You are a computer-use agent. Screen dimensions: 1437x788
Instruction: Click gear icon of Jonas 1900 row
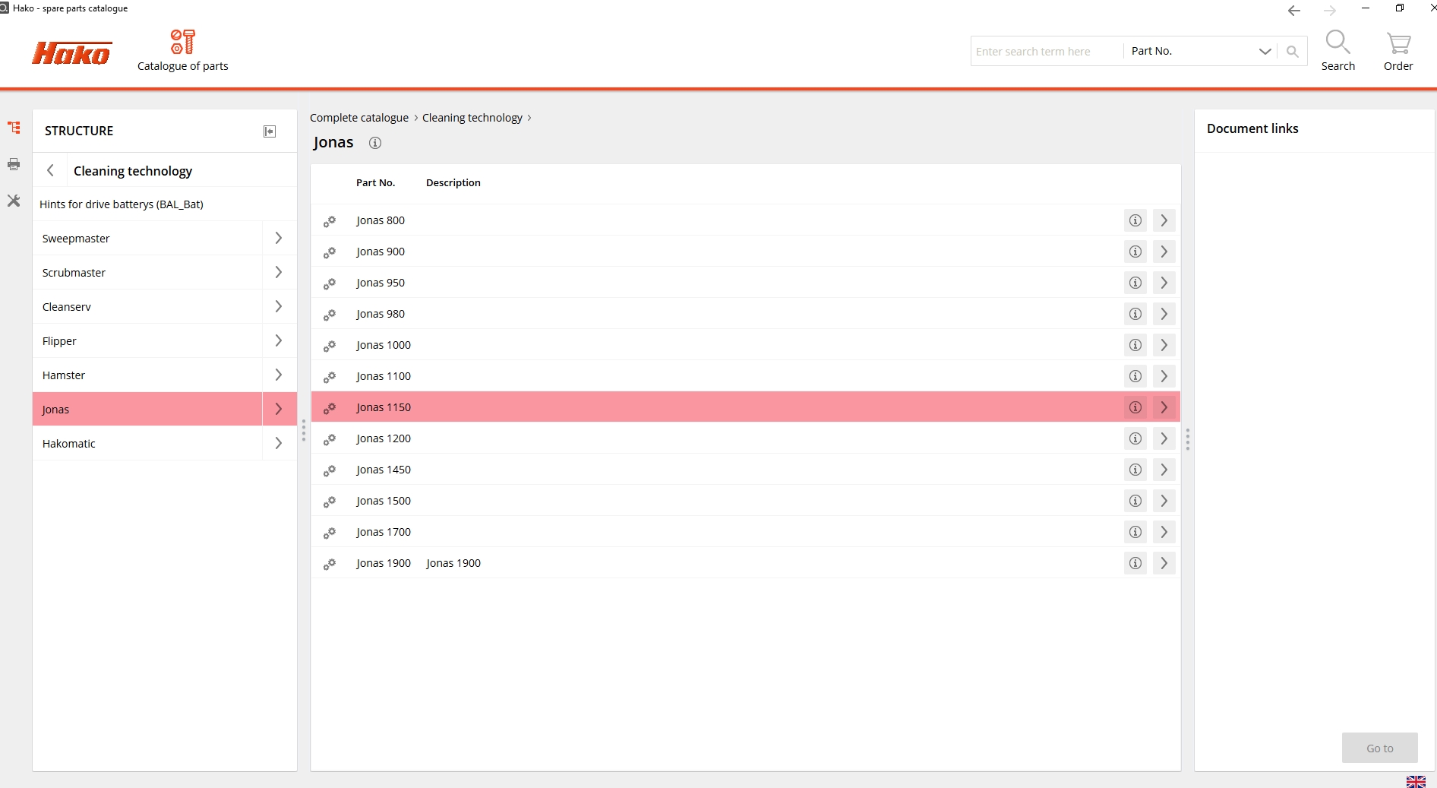pos(330,564)
